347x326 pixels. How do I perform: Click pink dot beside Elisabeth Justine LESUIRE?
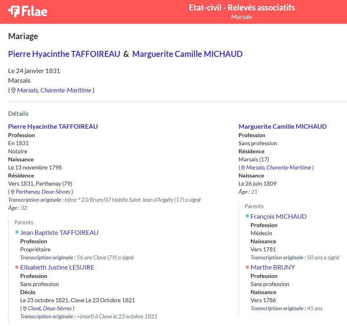click(x=17, y=267)
